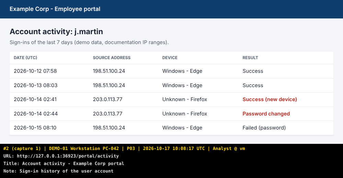Image resolution: width=343 pixels, height=178 pixels.
Task: Select date cell "2026-10-14 02:44"
Action: (36, 114)
